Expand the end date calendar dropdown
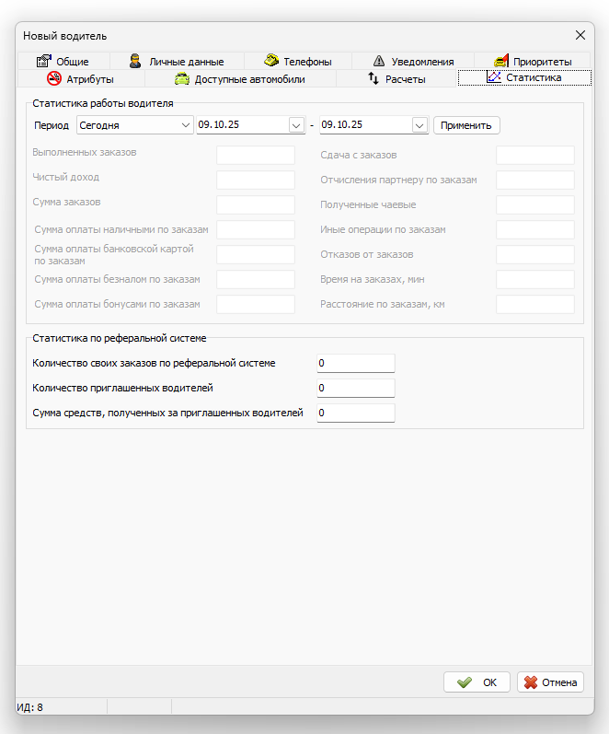 click(x=419, y=124)
